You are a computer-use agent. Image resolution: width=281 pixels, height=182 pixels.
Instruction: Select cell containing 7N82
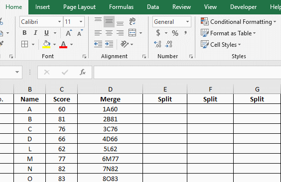coord(110,169)
